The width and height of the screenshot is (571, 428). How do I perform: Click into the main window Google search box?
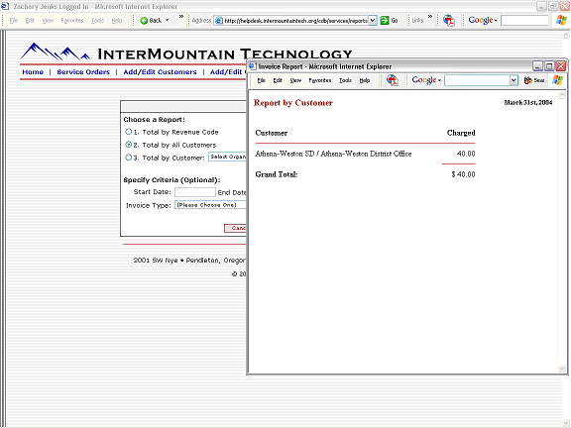pyautogui.click(x=524, y=21)
